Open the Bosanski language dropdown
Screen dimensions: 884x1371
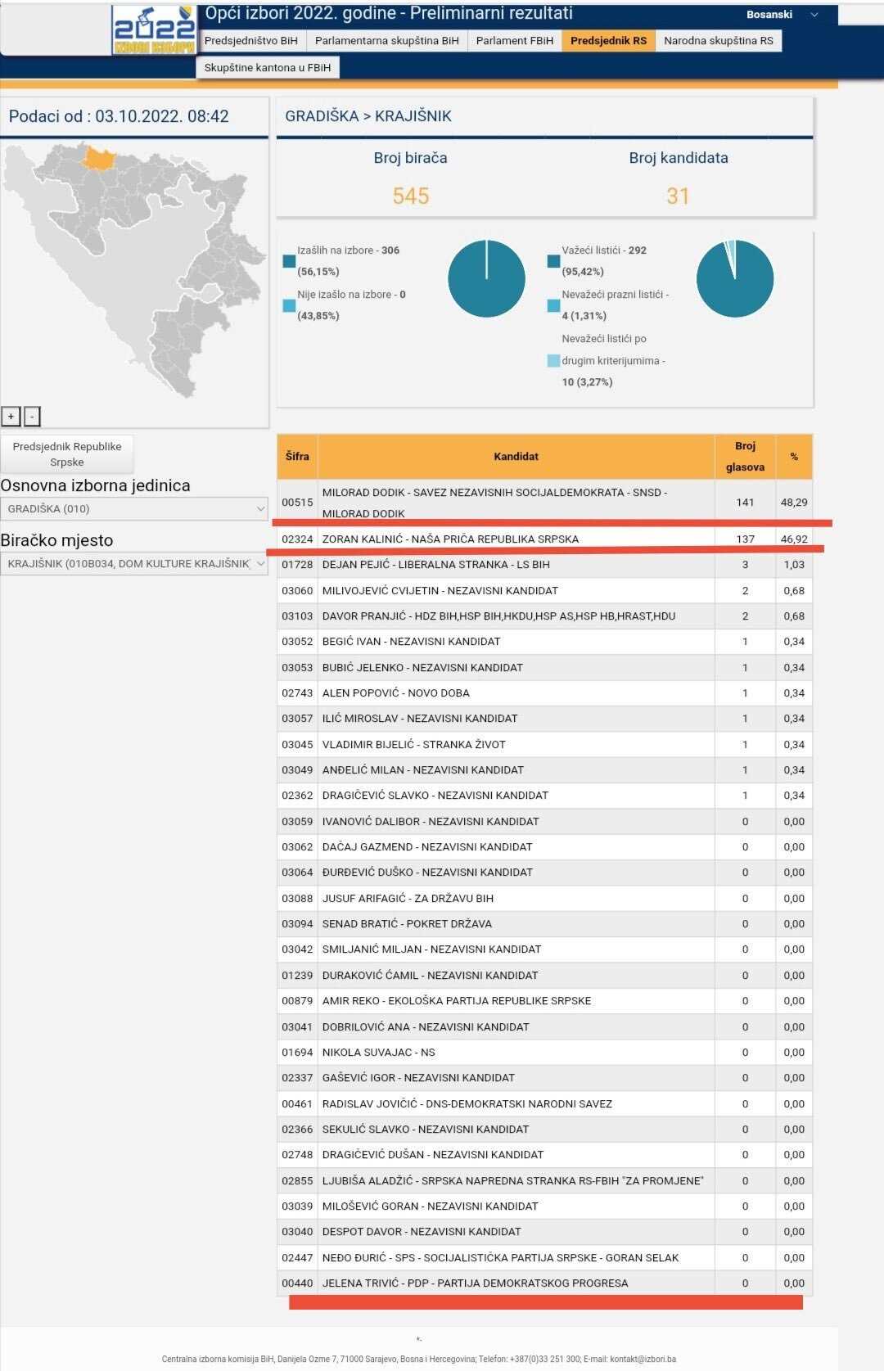point(781,15)
